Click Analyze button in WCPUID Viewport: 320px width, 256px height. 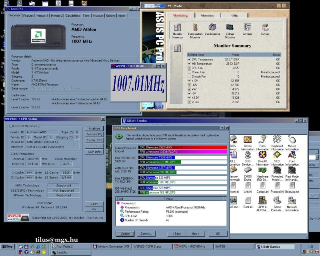point(94,129)
